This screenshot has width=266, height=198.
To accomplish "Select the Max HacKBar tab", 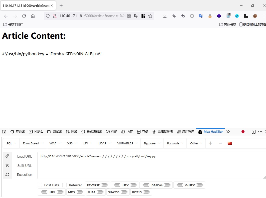I will click(210, 132).
